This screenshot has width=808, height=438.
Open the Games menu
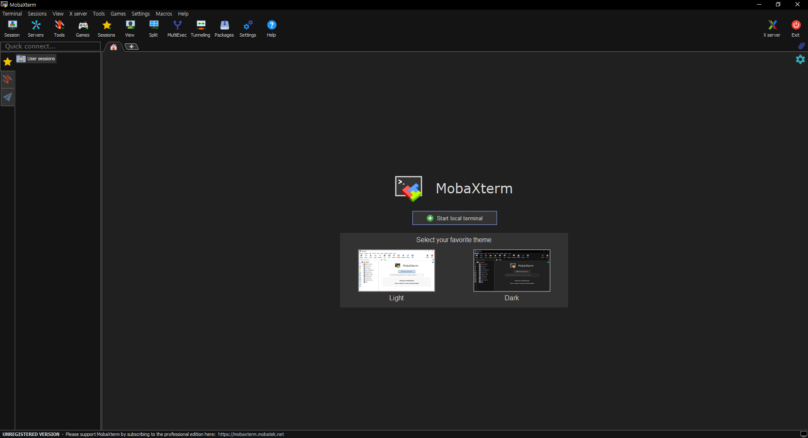tap(118, 14)
